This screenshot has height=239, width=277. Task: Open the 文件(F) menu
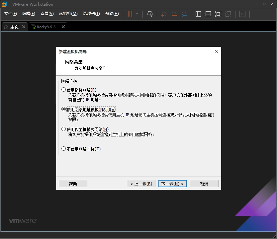[10, 14]
